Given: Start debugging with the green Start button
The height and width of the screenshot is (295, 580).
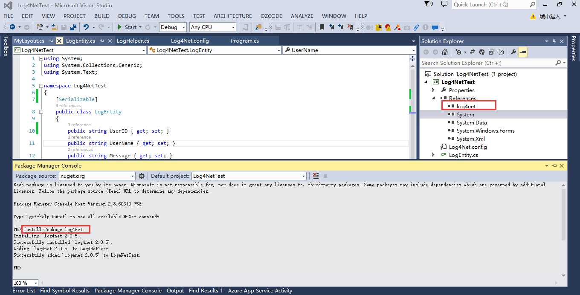Looking at the screenshot, I should (128, 27).
